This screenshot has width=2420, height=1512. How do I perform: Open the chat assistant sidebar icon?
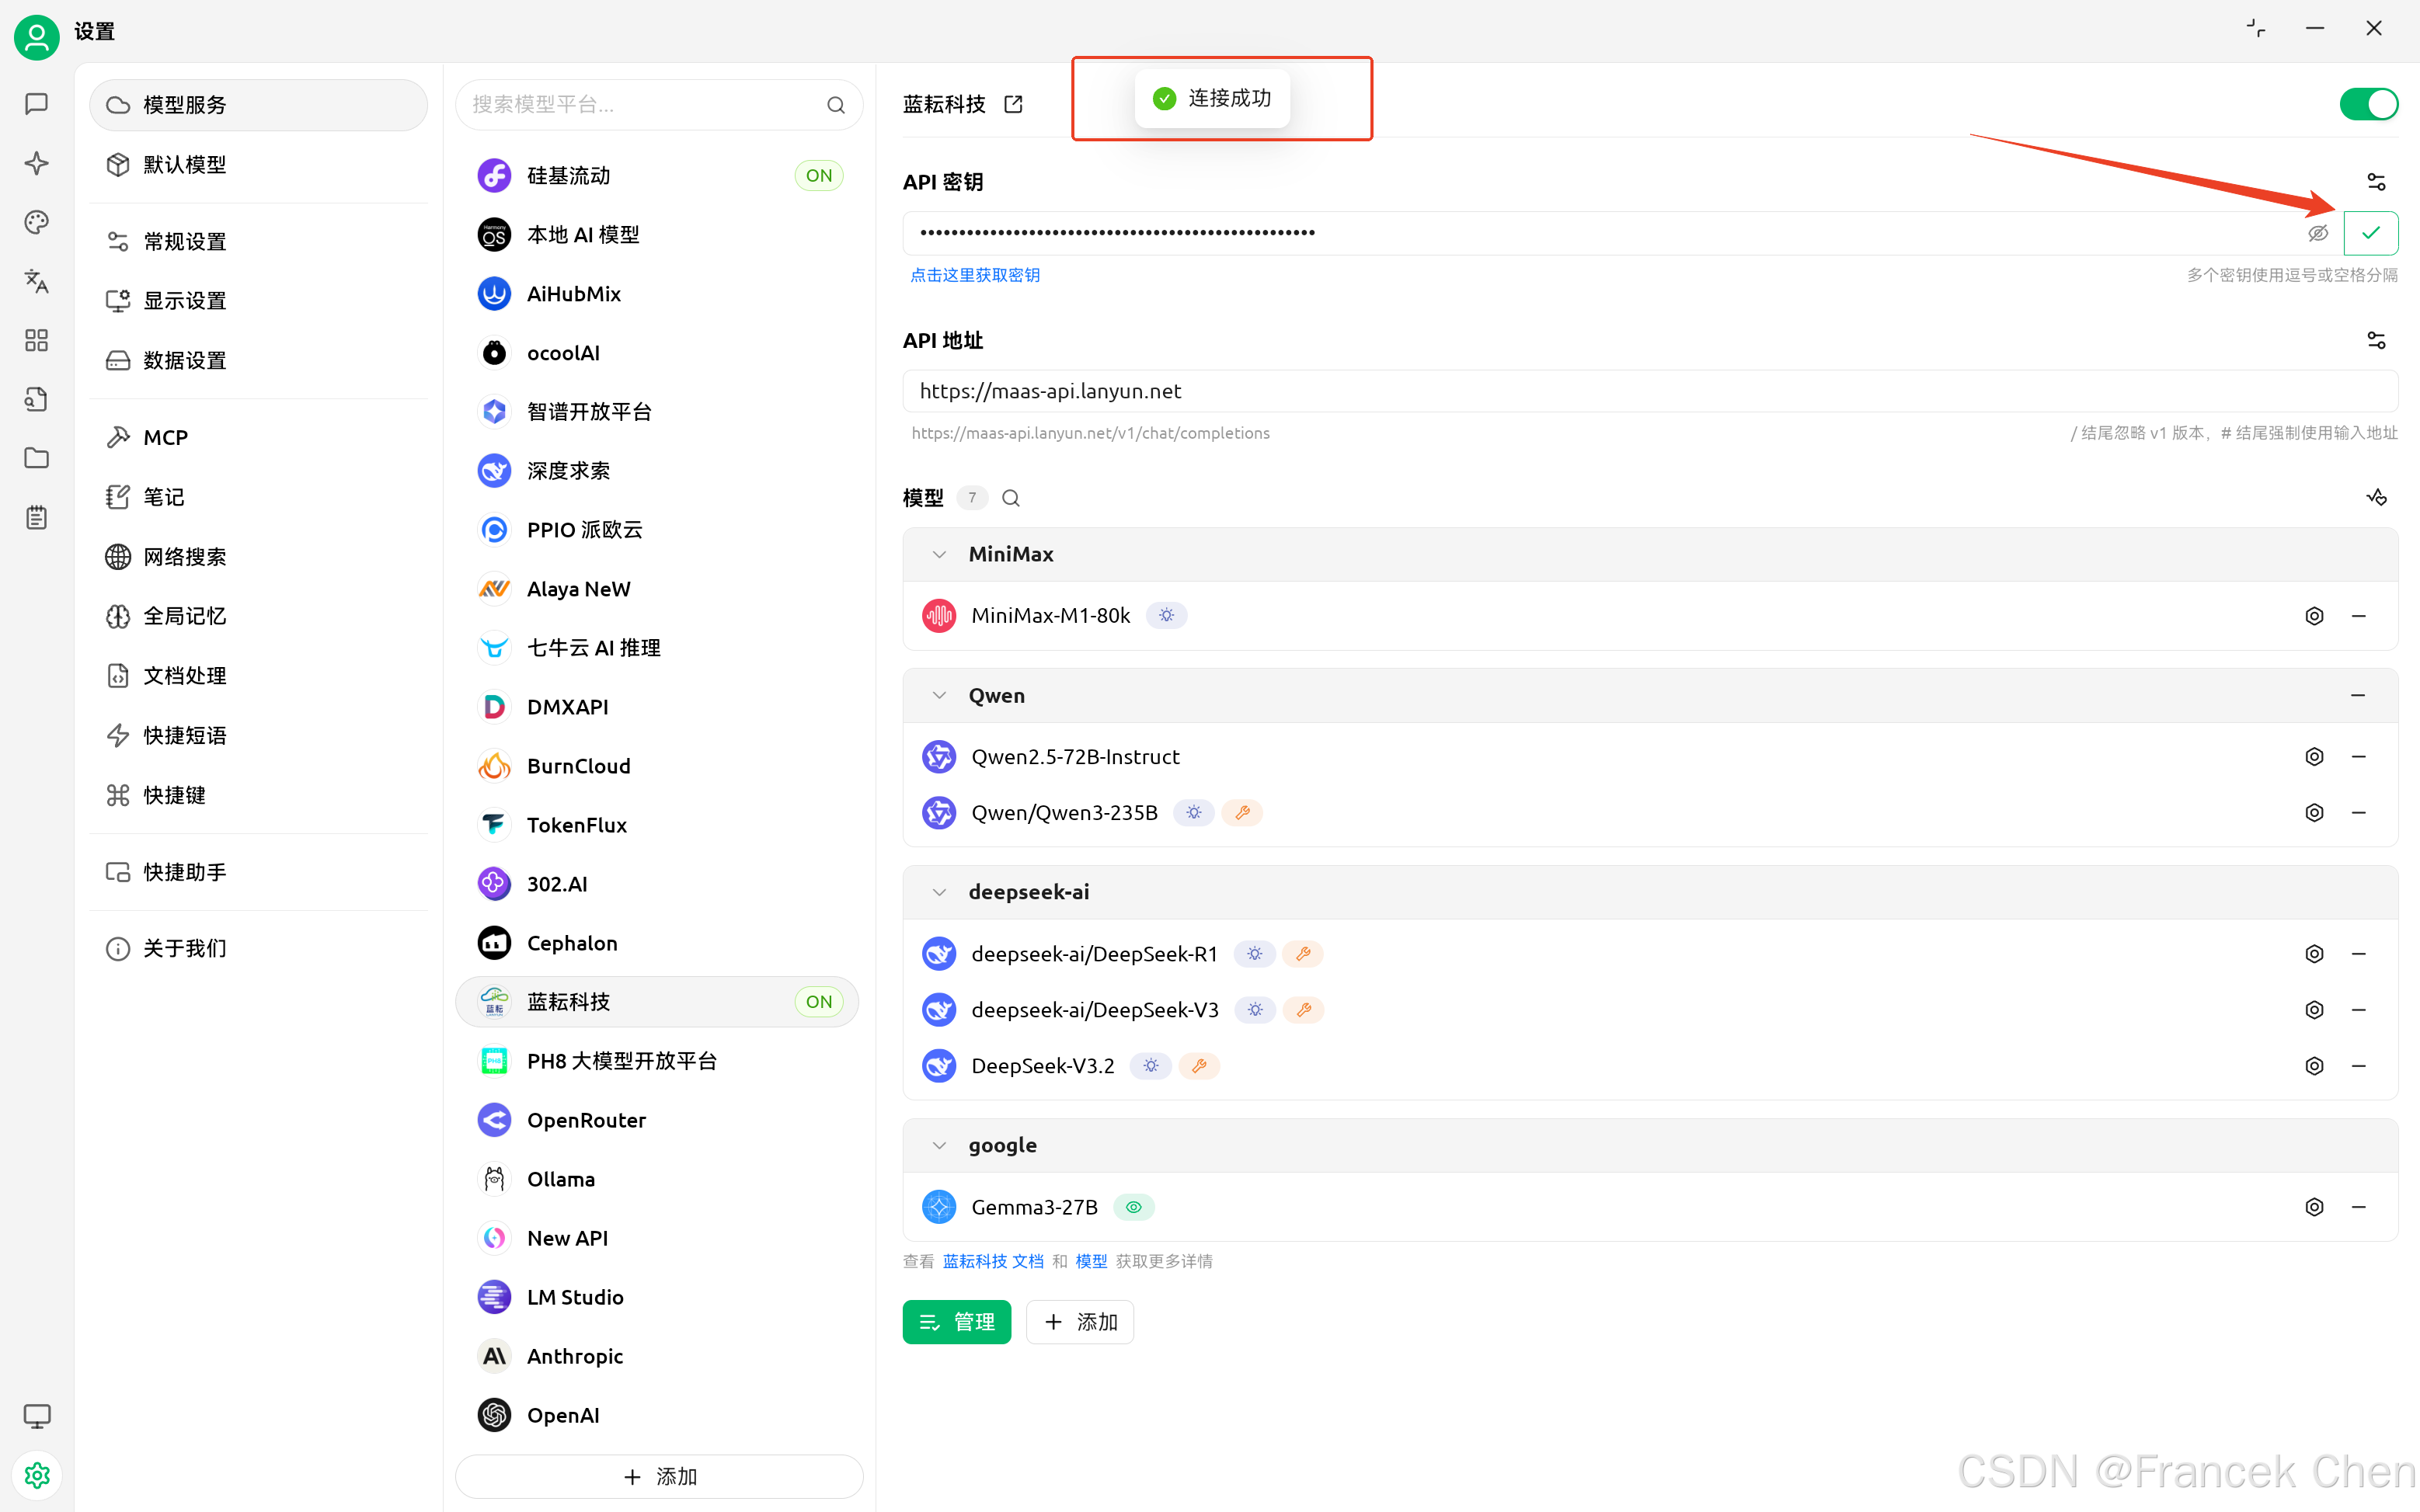tap(37, 104)
